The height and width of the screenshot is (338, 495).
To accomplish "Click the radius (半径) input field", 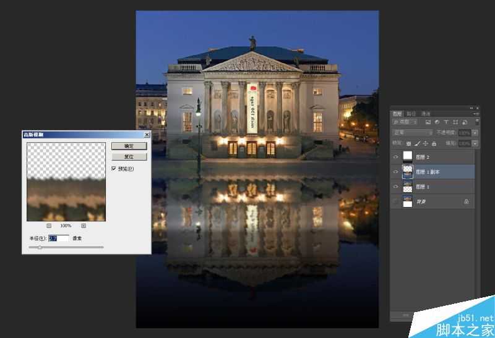I will (x=59, y=239).
